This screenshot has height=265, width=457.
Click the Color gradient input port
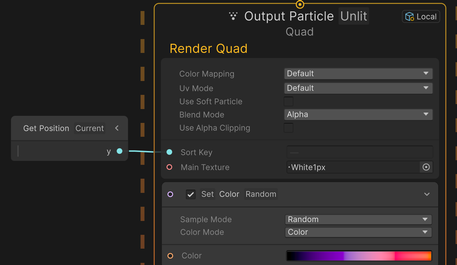[x=170, y=256]
